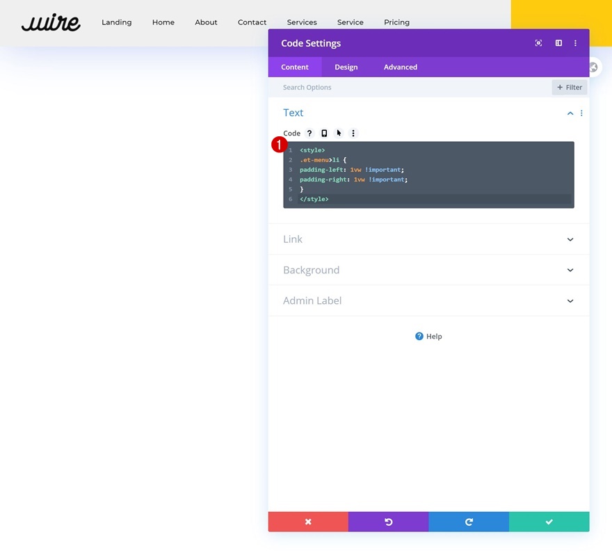Undo the last change
The width and height of the screenshot is (612, 555).
tap(388, 522)
